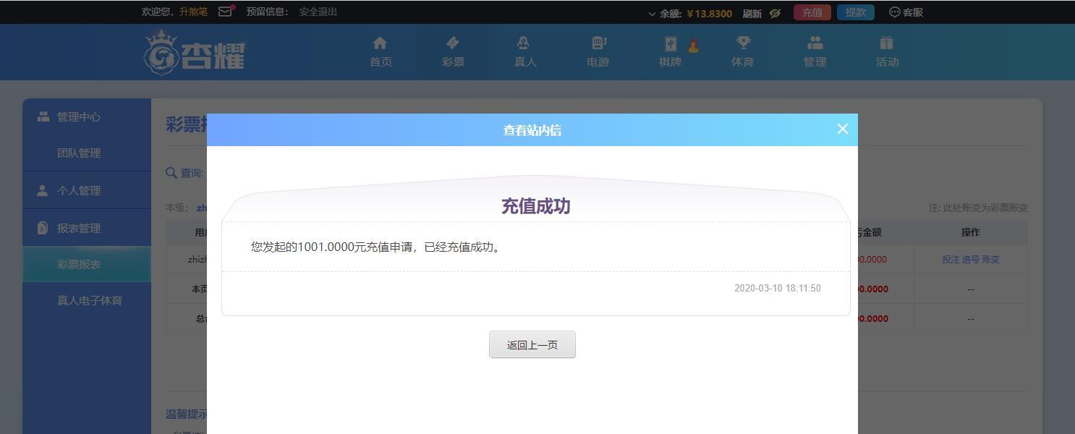Click the 安全退出 logout link
The height and width of the screenshot is (434, 1075).
pos(318,12)
